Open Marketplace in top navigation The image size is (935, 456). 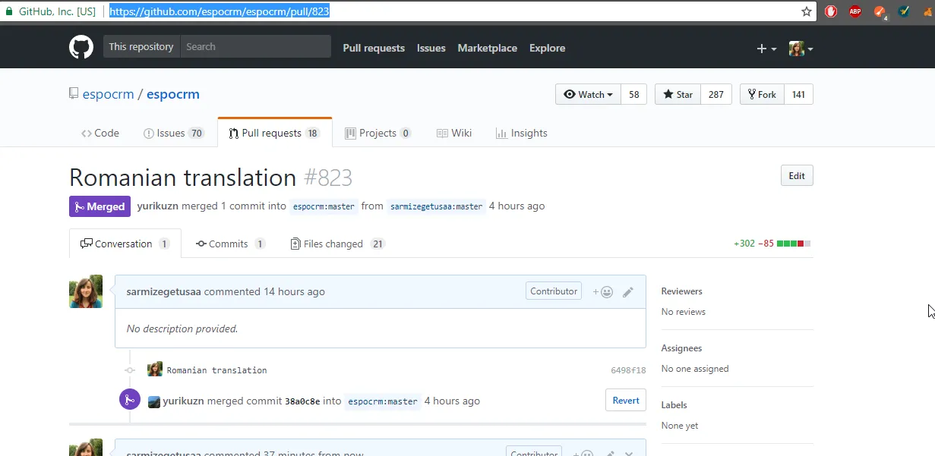click(487, 48)
